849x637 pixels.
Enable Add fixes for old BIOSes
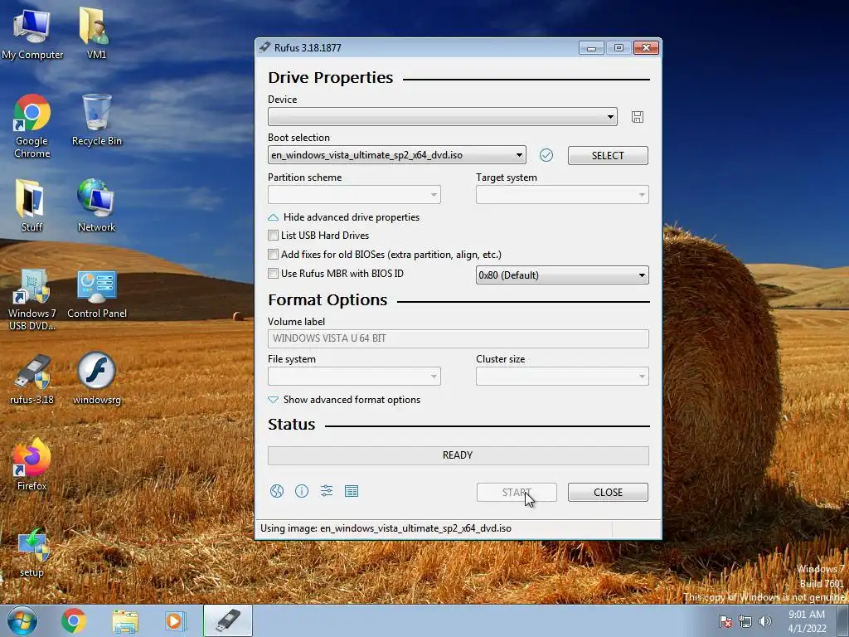[x=273, y=255]
